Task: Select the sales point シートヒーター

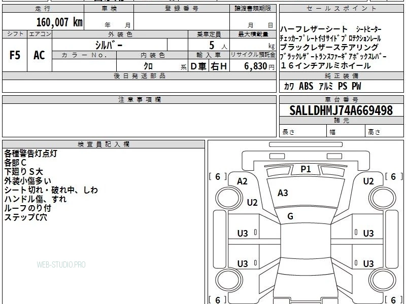Action: (x=368, y=29)
